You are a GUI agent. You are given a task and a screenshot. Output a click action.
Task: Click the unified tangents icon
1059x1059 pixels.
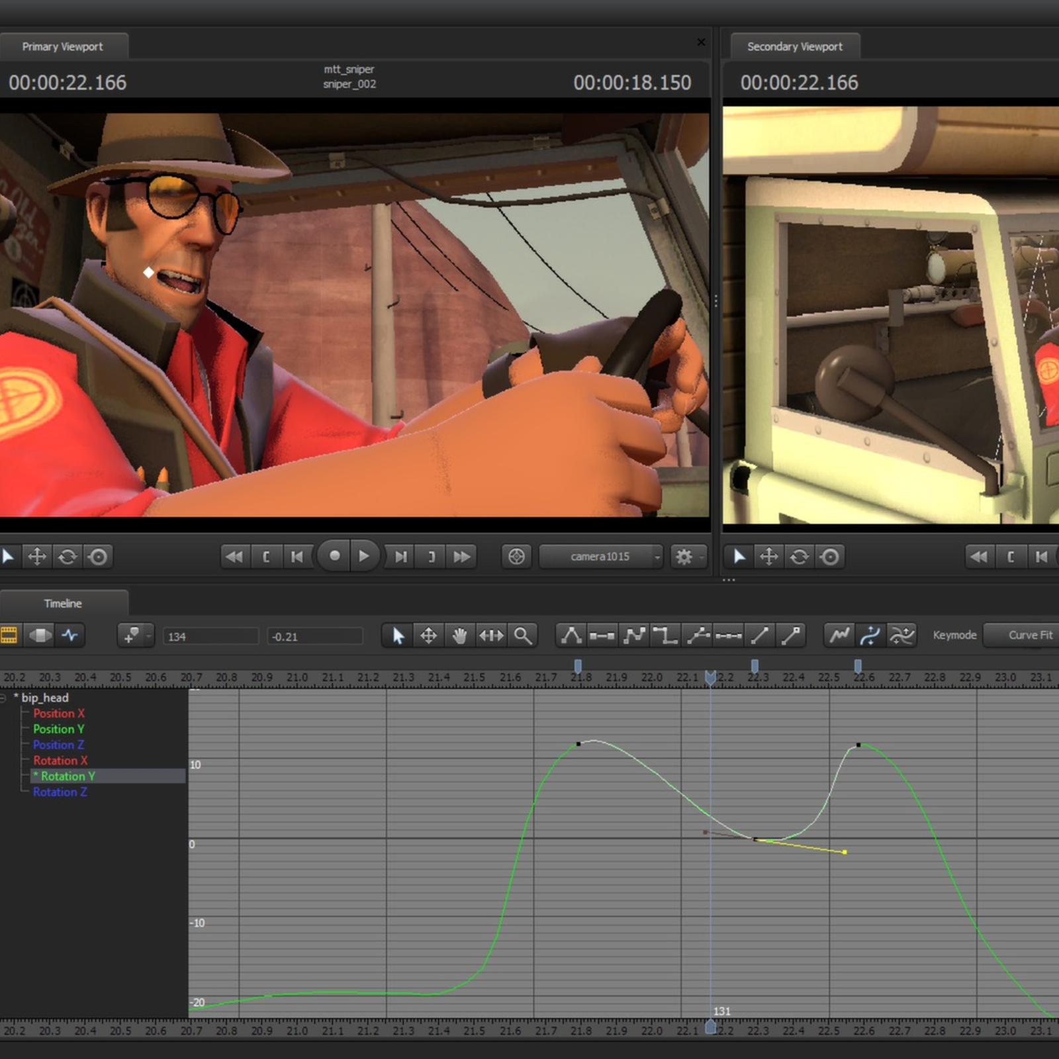click(698, 635)
